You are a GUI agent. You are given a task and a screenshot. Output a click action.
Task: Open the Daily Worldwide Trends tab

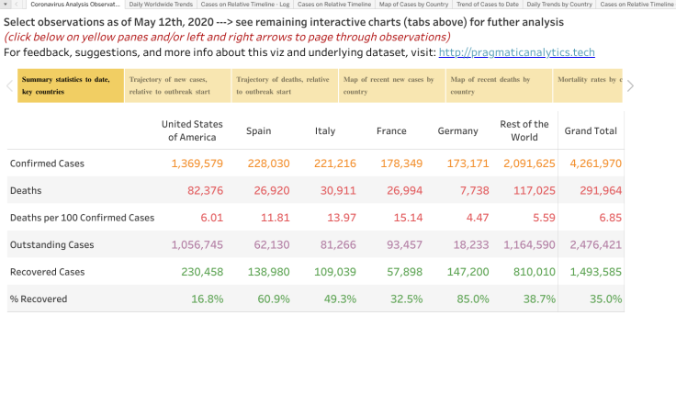(161, 5)
